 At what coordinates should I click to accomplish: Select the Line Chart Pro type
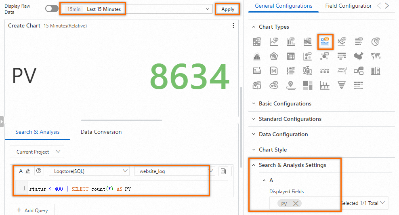[x=274, y=42]
